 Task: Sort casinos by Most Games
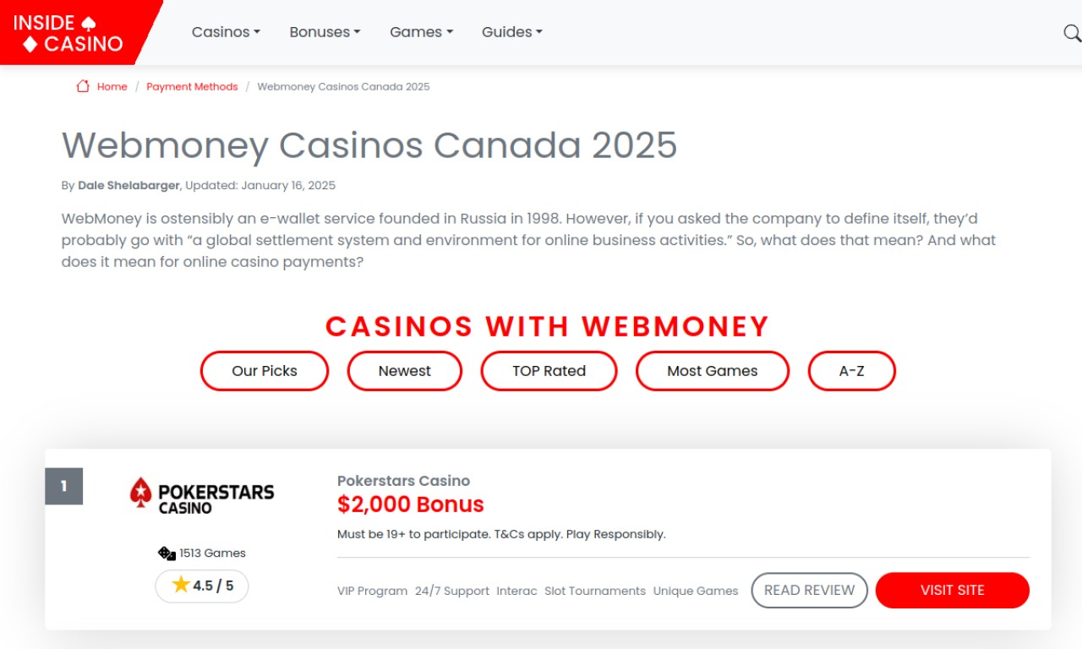[713, 371]
